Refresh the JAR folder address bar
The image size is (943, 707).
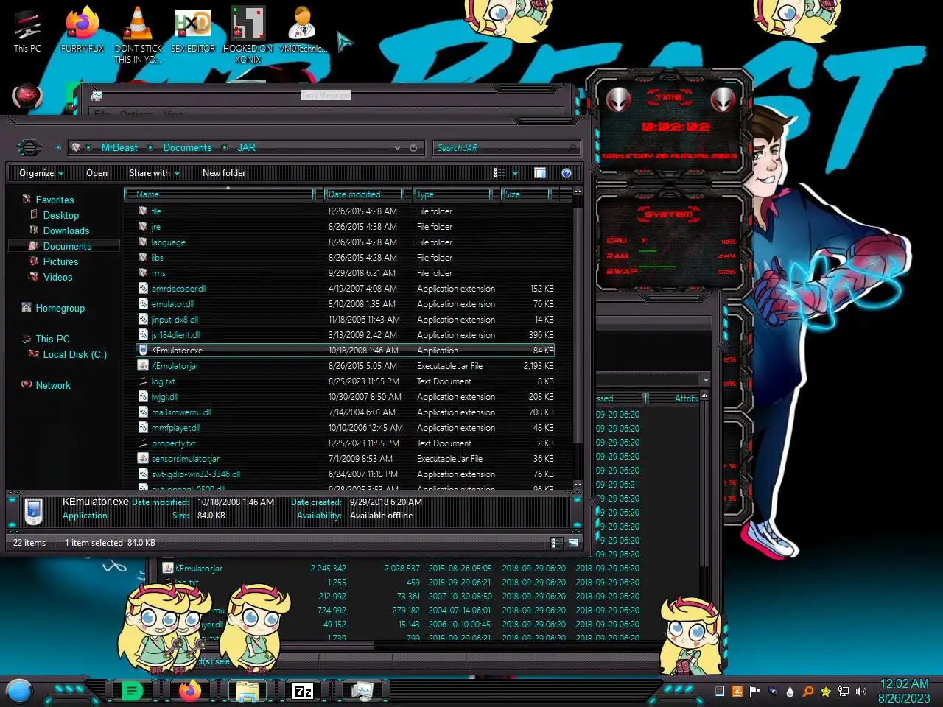[x=413, y=148]
